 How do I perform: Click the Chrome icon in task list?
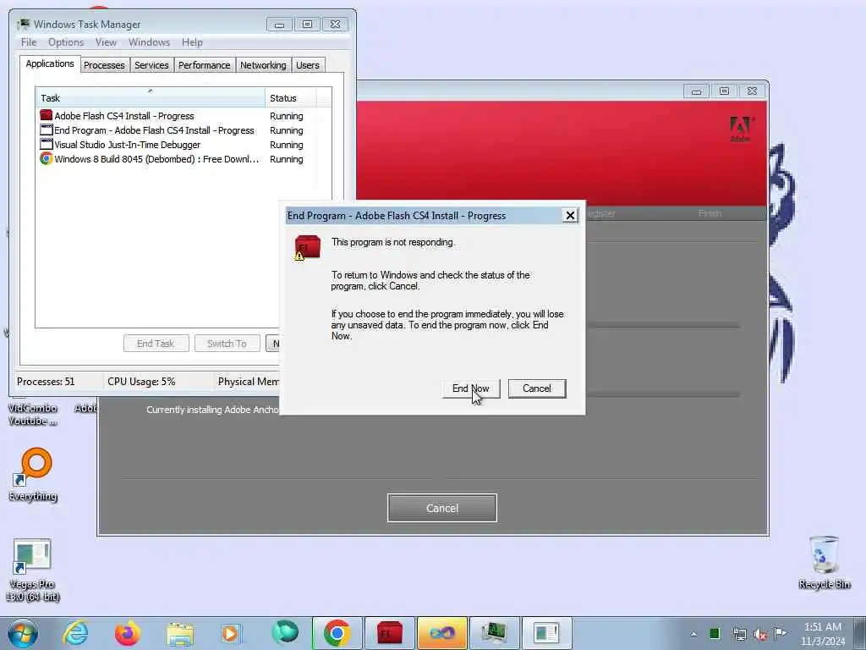pos(47,158)
